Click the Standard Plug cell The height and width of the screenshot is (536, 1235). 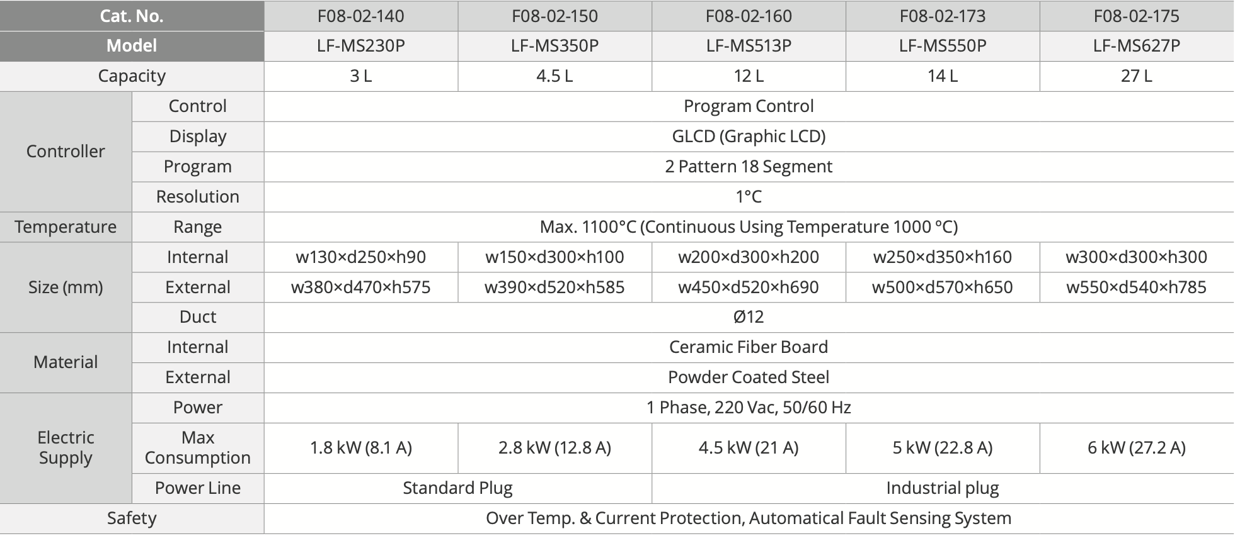pos(458,488)
